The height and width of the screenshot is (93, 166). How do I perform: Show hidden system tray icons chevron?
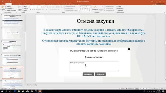pyautogui.click(x=147, y=91)
